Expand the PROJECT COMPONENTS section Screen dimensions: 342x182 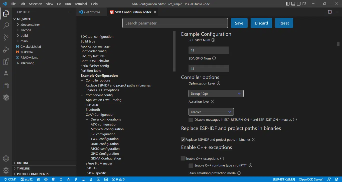click(33, 174)
